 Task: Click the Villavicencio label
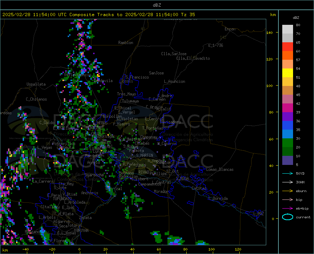pos(78,75)
